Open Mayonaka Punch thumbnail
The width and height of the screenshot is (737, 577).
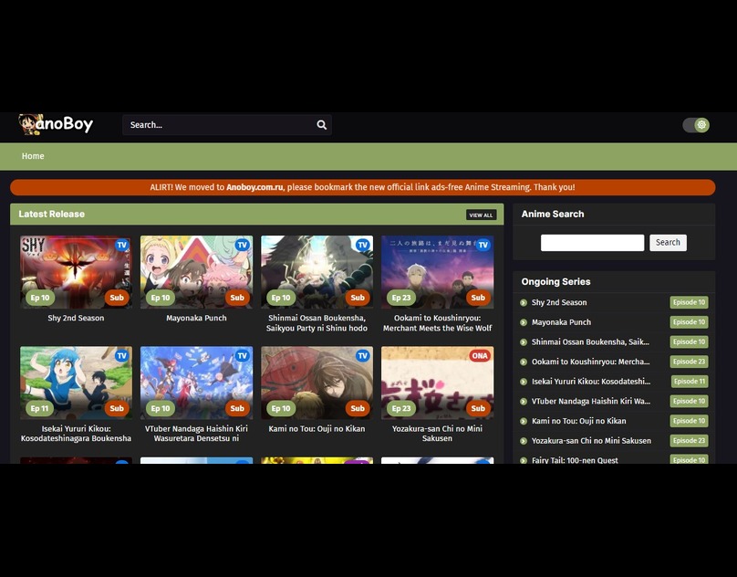pos(196,272)
